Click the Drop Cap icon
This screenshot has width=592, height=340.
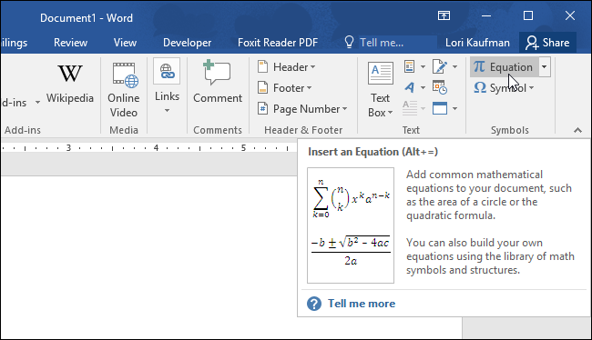410,108
